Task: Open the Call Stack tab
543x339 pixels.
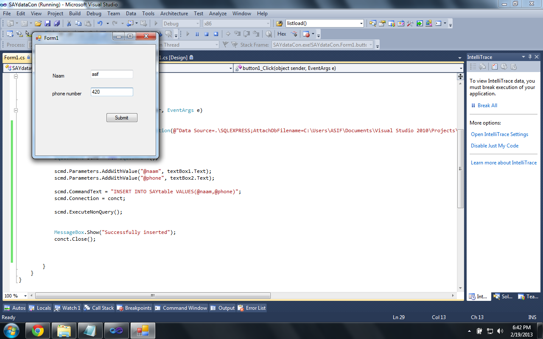Action: [x=99, y=308]
